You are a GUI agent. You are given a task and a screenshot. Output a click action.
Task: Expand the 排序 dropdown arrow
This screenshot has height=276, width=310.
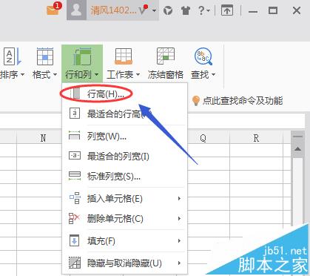point(22,74)
